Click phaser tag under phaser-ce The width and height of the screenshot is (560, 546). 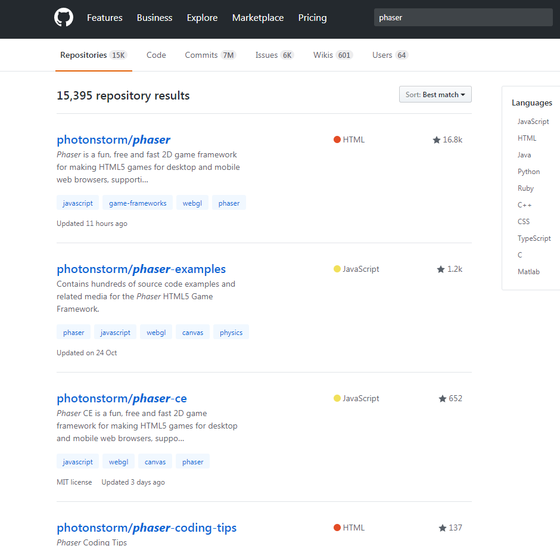coord(193,461)
